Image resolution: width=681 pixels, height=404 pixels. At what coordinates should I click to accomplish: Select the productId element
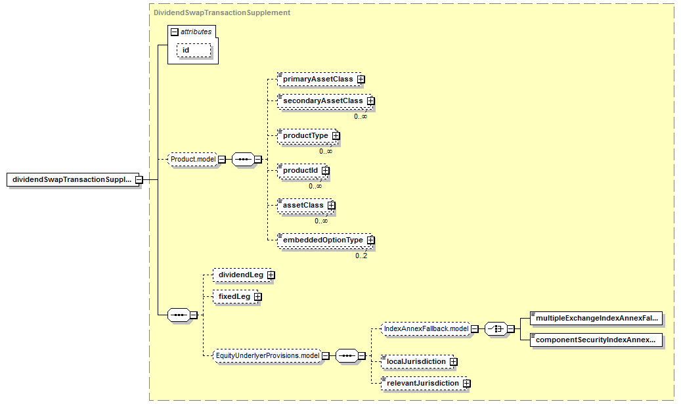coord(301,171)
